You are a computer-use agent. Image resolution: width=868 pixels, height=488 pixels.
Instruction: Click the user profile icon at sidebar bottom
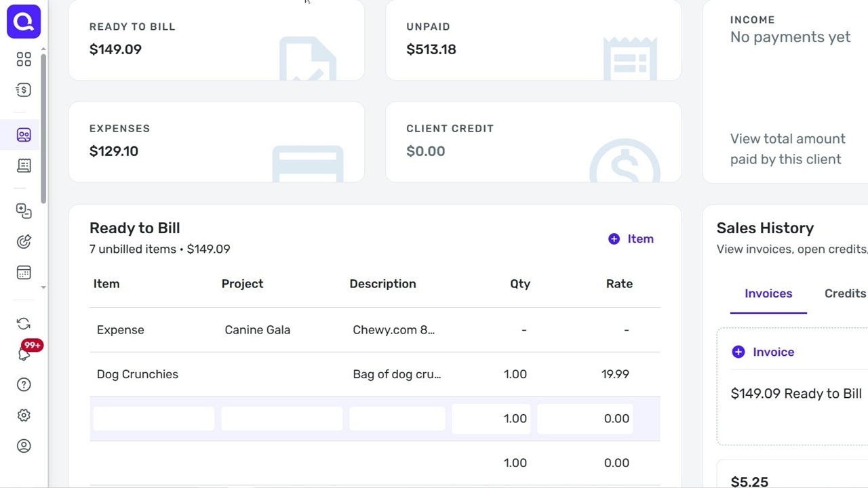click(24, 446)
